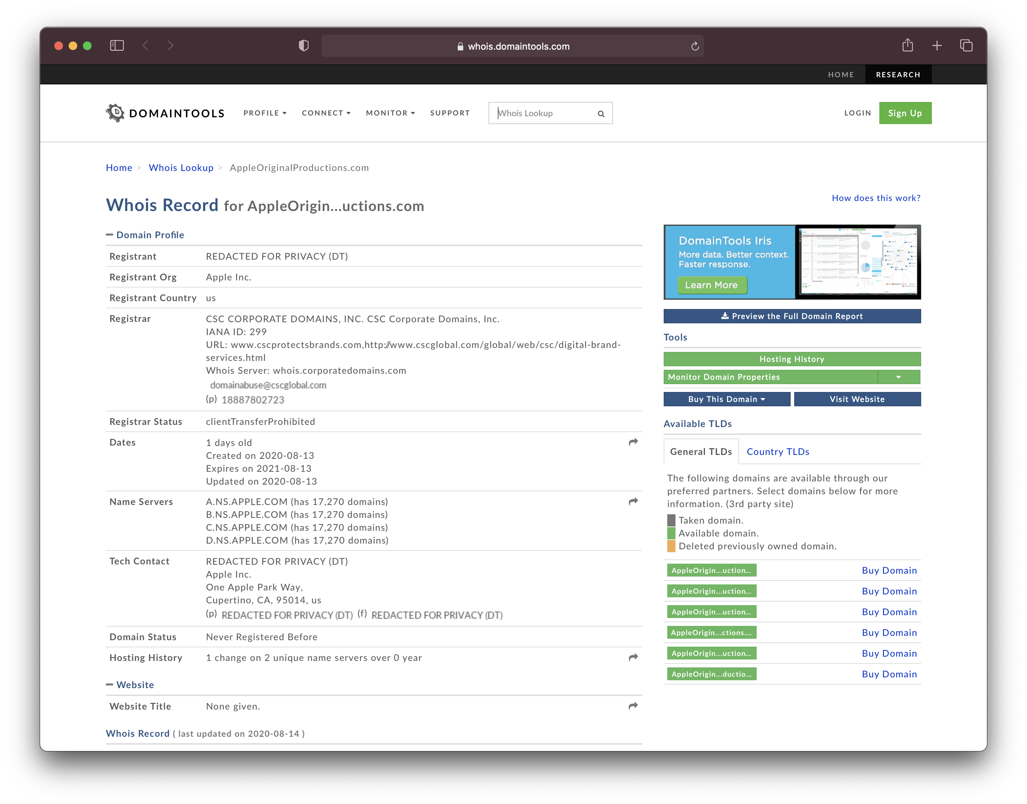Viewport: 1027px width, 804px height.
Task: Collapse the Domain Profile section
Action: tap(145, 235)
